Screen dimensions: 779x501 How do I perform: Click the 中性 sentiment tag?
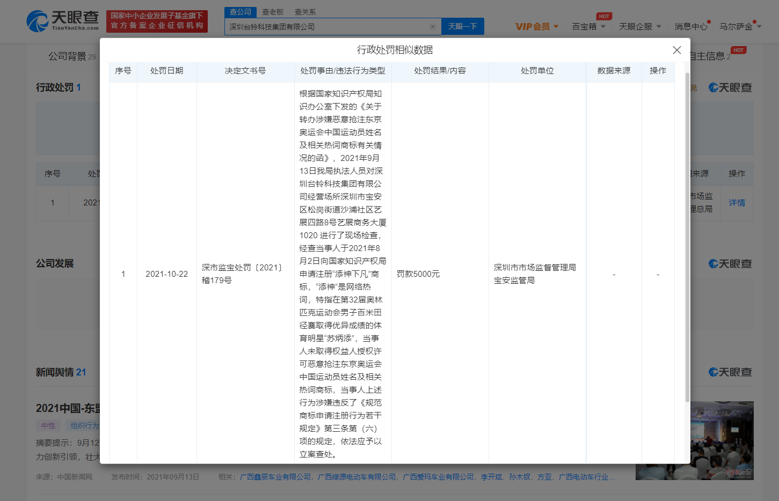48,425
